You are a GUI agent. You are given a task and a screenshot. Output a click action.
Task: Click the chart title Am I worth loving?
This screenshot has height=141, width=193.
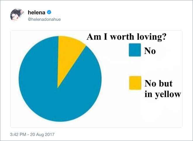(x=126, y=37)
